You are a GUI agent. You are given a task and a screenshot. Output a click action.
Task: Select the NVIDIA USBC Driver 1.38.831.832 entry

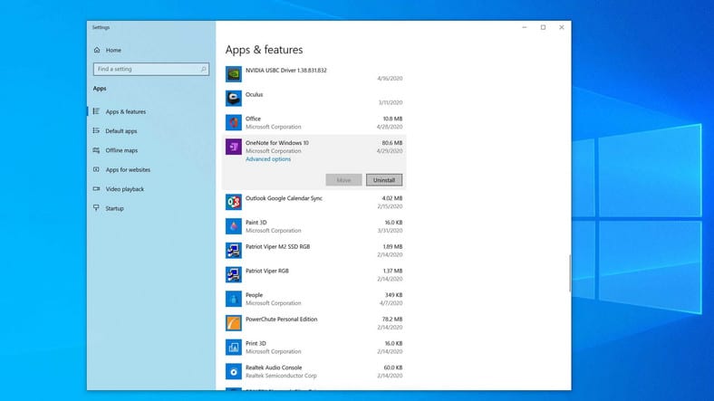(286, 71)
